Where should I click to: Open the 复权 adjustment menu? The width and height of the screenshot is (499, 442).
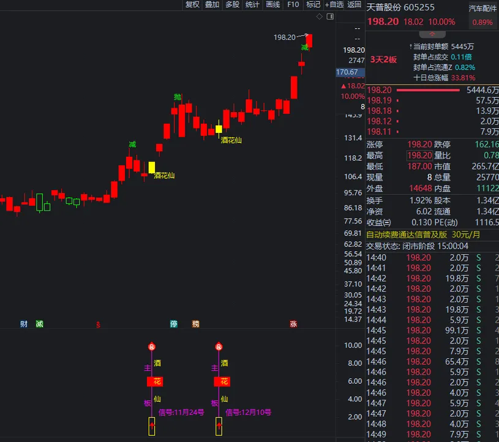click(192, 5)
